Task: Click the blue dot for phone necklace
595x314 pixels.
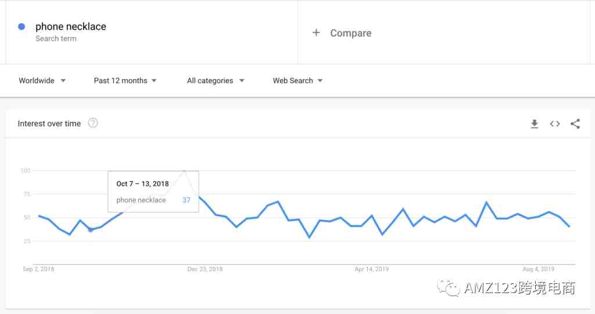Action: point(21,27)
